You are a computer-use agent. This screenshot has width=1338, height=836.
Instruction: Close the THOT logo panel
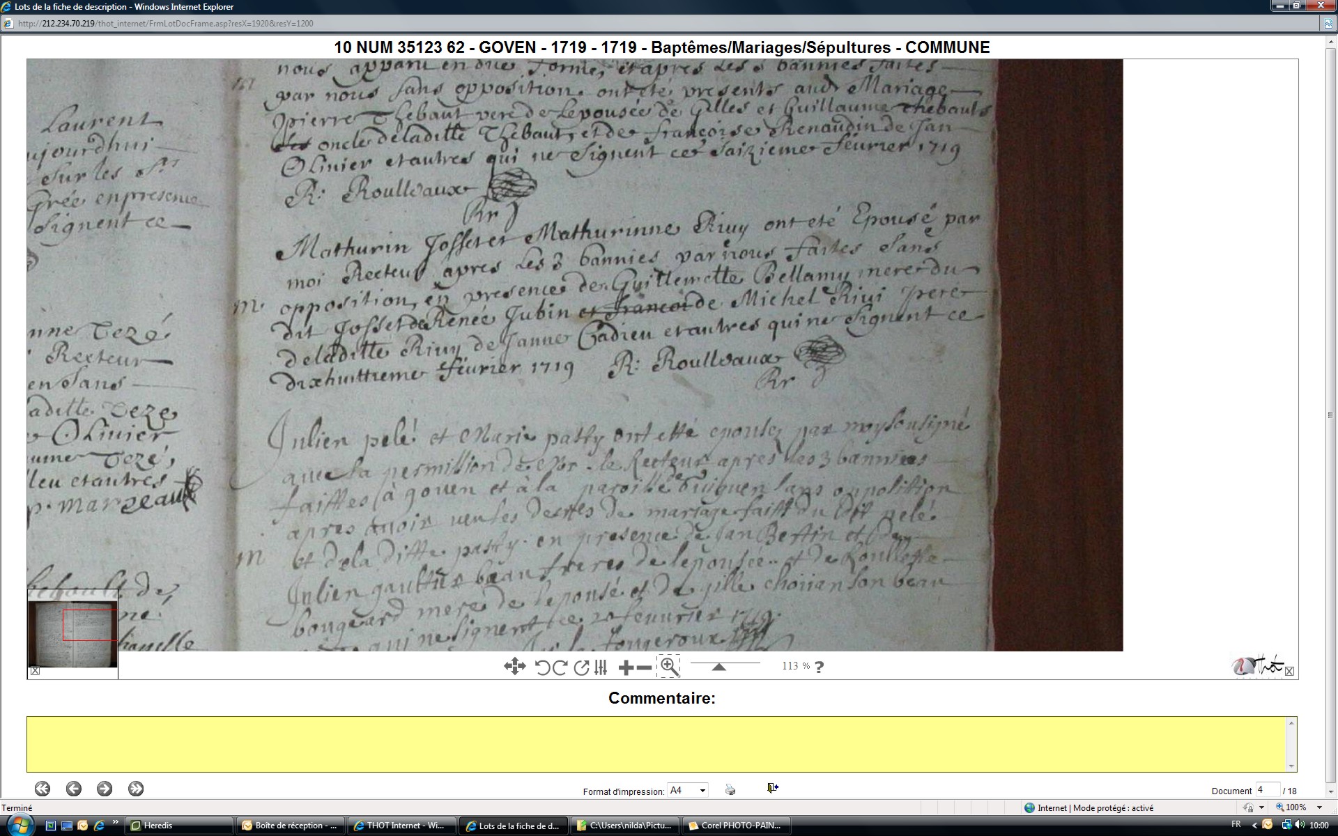pyautogui.click(x=1289, y=671)
